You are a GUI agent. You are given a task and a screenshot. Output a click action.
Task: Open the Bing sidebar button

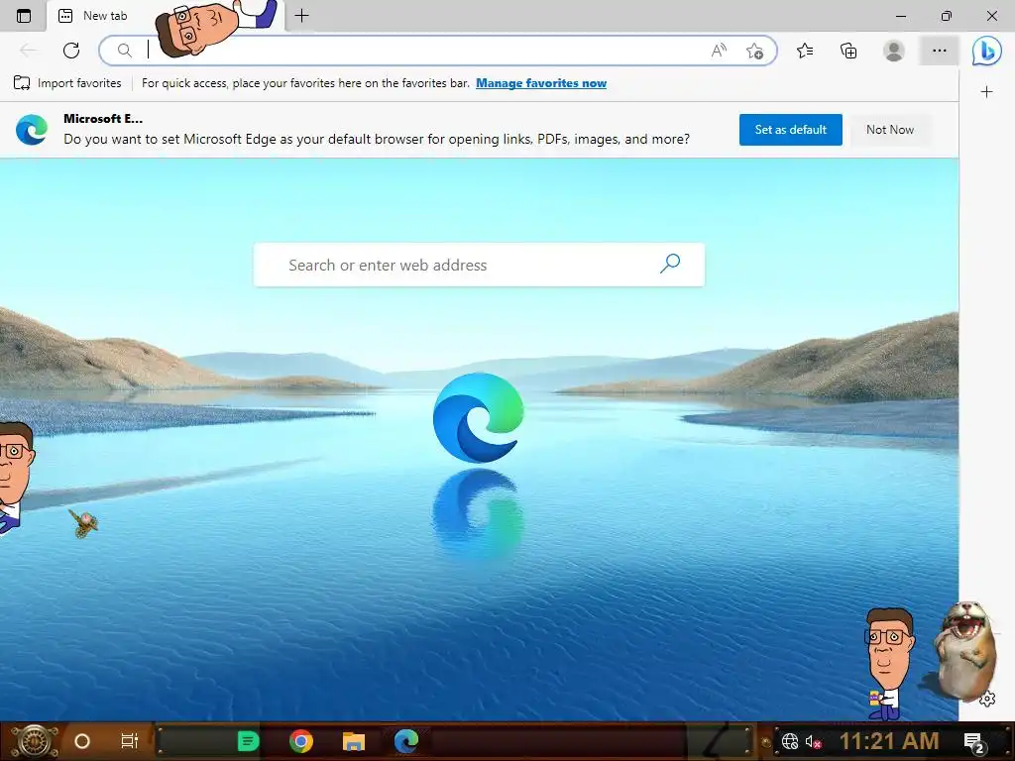[986, 51]
